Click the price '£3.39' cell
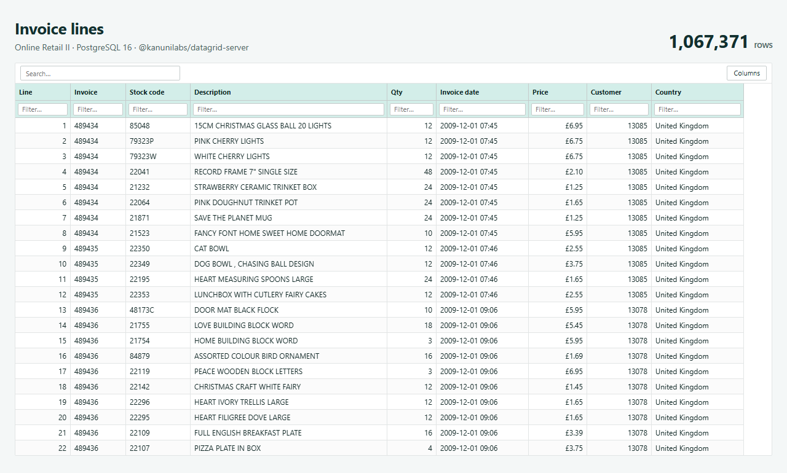 pos(558,433)
